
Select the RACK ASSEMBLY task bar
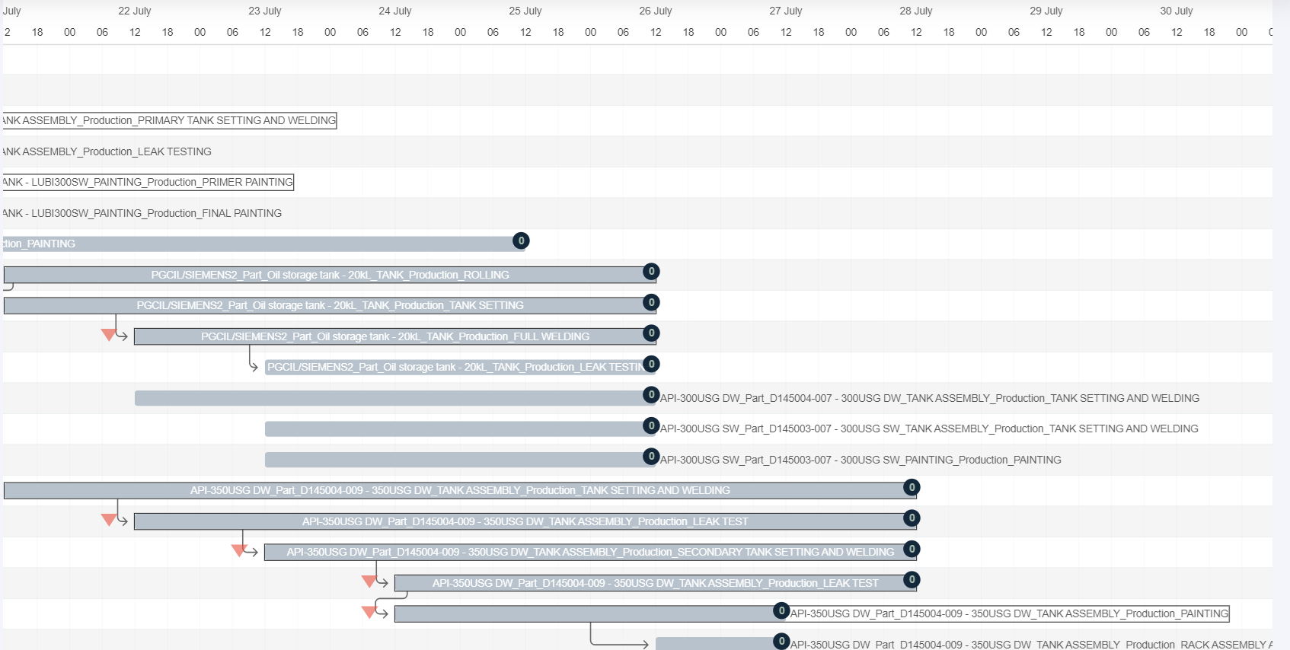[720, 644]
